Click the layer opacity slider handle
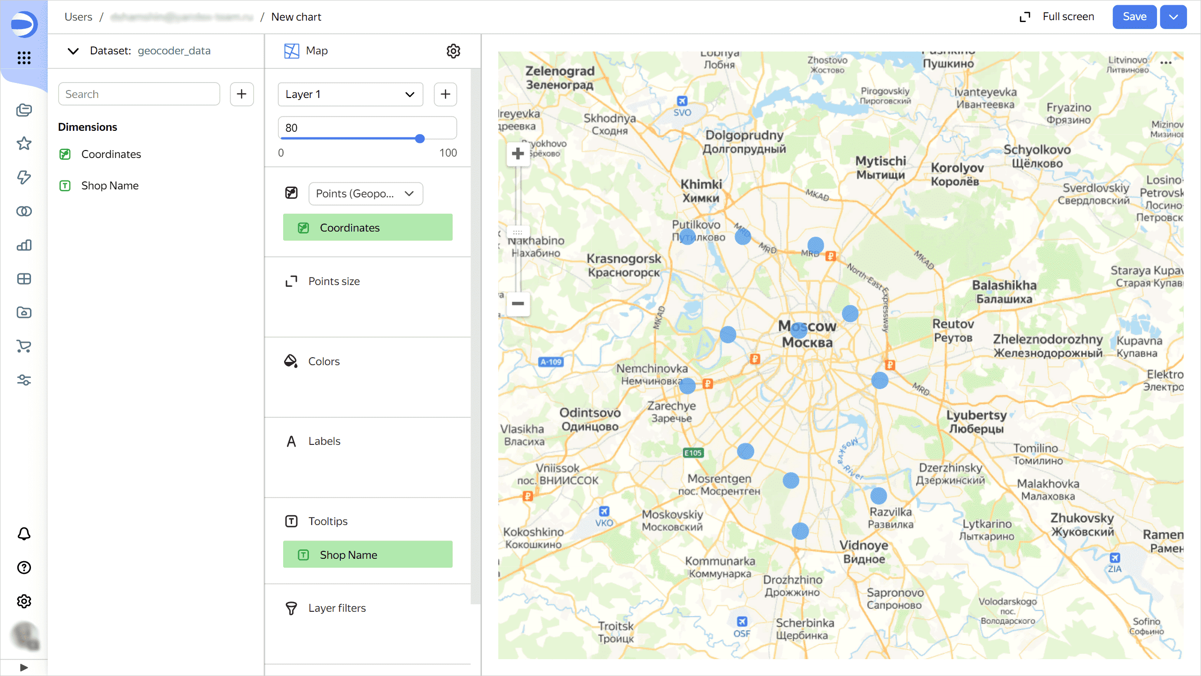Viewport: 1201px width, 676px height. pos(420,139)
